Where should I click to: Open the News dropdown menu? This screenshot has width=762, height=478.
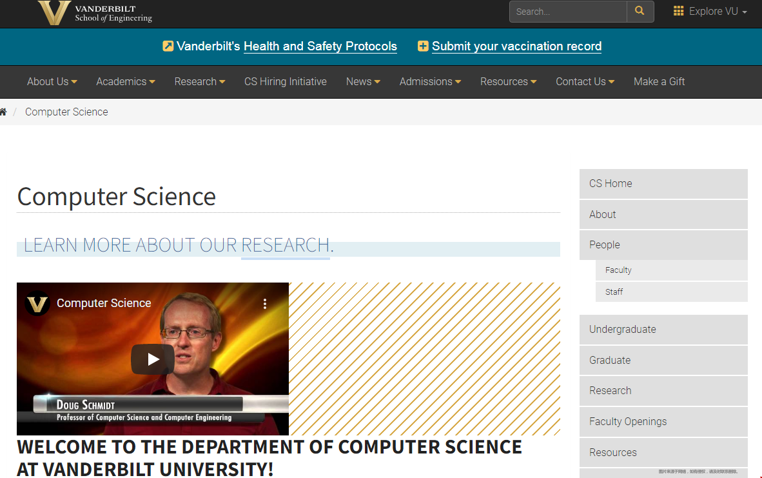point(363,82)
